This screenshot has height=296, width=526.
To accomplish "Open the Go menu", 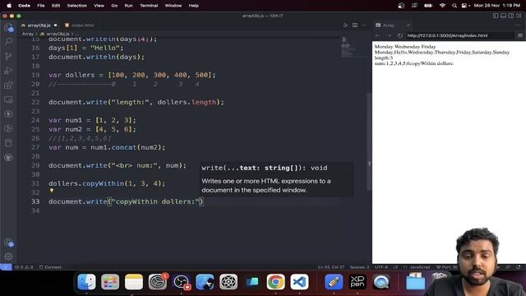I will pos(114,6).
